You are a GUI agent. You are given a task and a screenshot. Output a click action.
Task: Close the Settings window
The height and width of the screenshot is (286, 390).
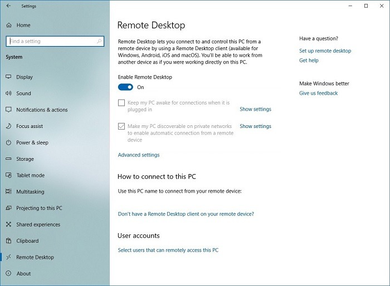click(x=382, y=6)
